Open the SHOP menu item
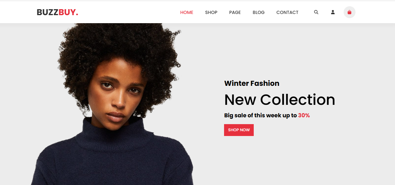The width and height of the screenshot is (395, 185). 211,12
